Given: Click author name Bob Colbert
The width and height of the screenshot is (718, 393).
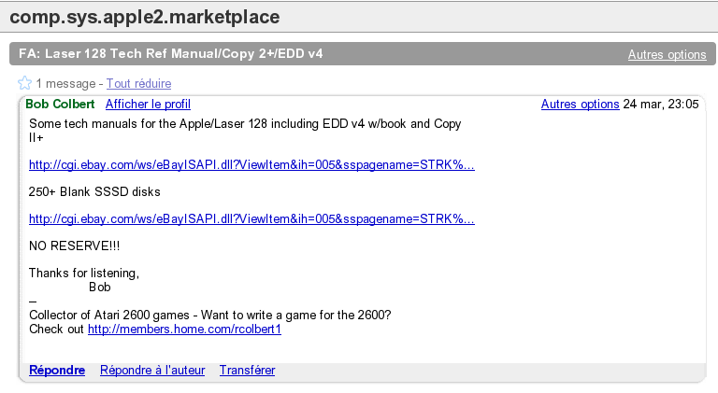Looking at the screenshot, I should [x=61, y=104].
